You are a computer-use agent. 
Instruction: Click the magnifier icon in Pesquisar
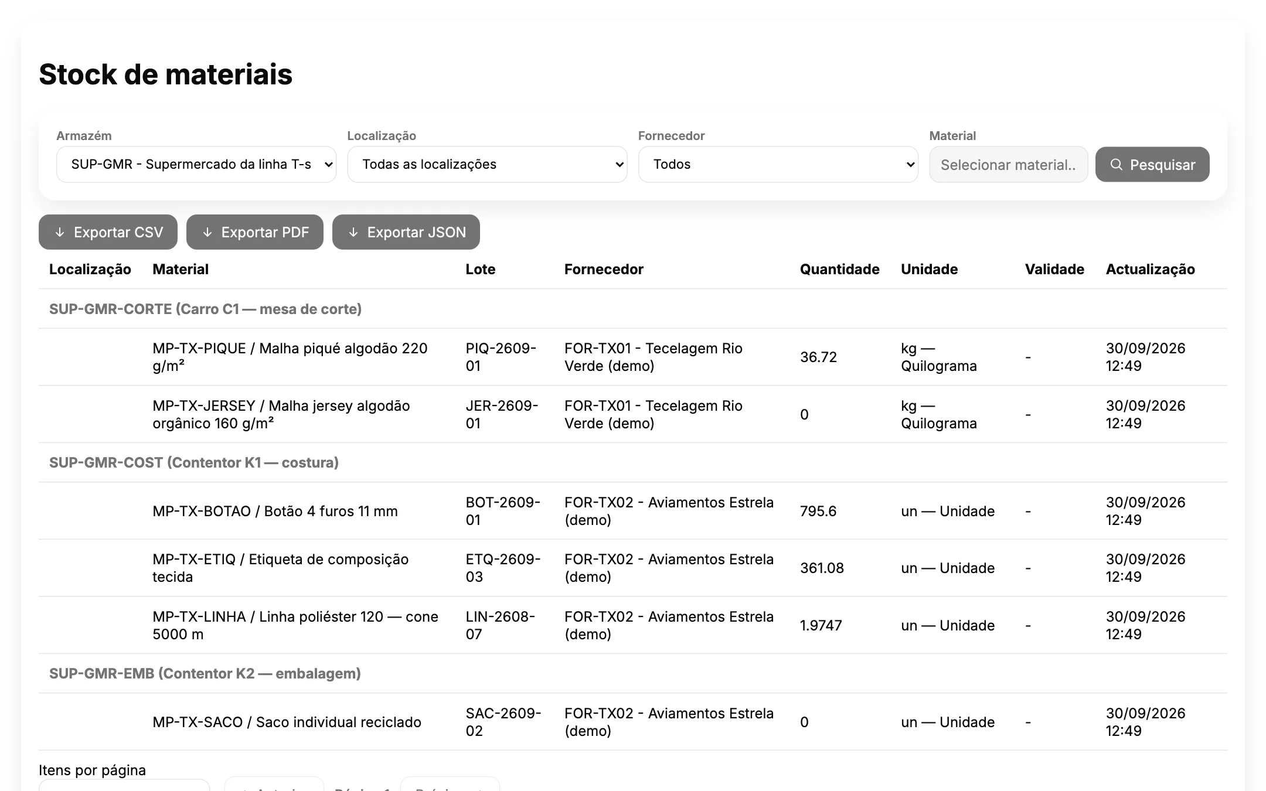(1117, 165)
